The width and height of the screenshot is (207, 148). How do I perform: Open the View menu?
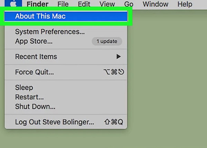[107, 4]
